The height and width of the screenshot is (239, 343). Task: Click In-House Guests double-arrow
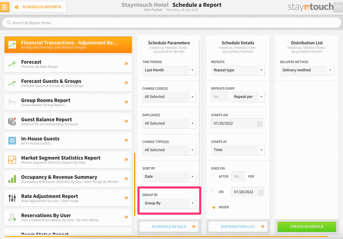(x=126, y=140)
